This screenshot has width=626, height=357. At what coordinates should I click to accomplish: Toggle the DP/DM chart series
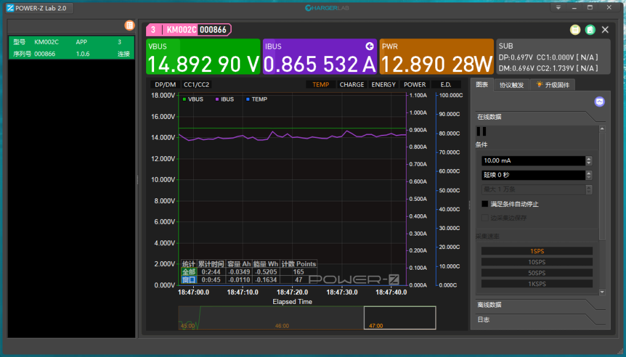(x=165, y=84)
